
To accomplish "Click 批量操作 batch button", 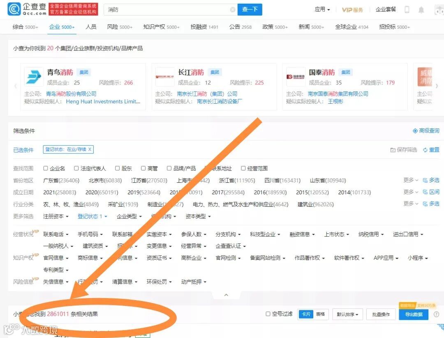I will click(x=381, y=314).
